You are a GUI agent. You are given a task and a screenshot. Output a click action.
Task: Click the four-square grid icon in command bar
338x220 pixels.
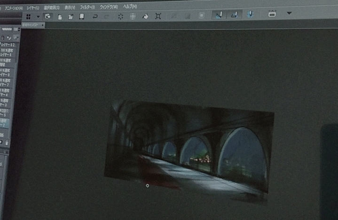(x=29, y=17)
